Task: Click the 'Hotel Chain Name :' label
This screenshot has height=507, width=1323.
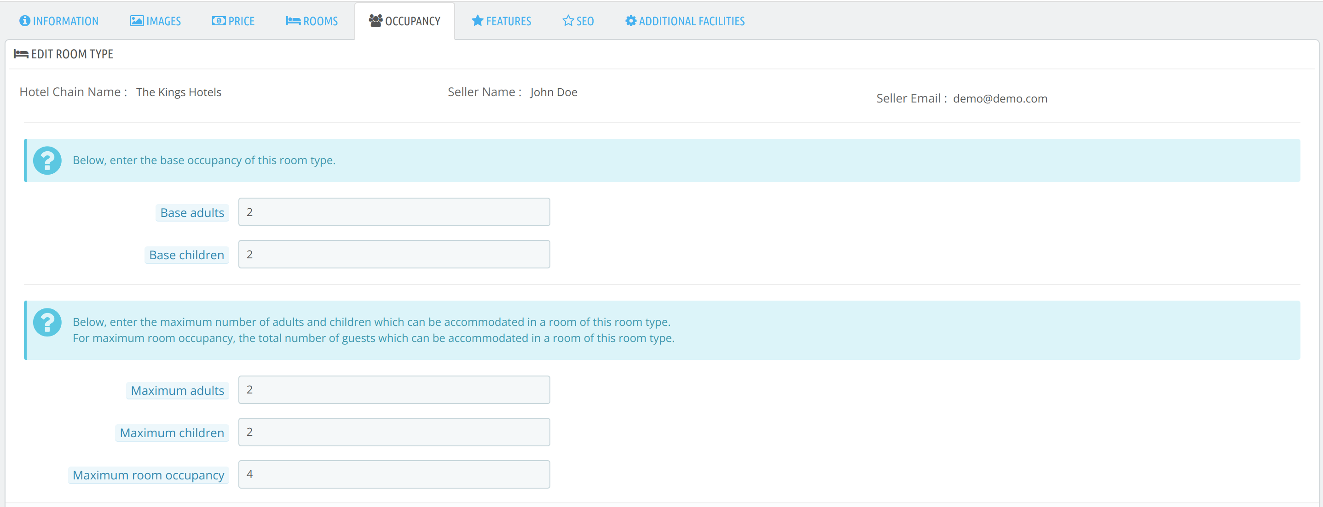Action: (x=74, y=92)
